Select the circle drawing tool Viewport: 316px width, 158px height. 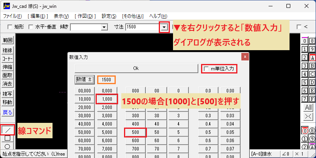8,146
